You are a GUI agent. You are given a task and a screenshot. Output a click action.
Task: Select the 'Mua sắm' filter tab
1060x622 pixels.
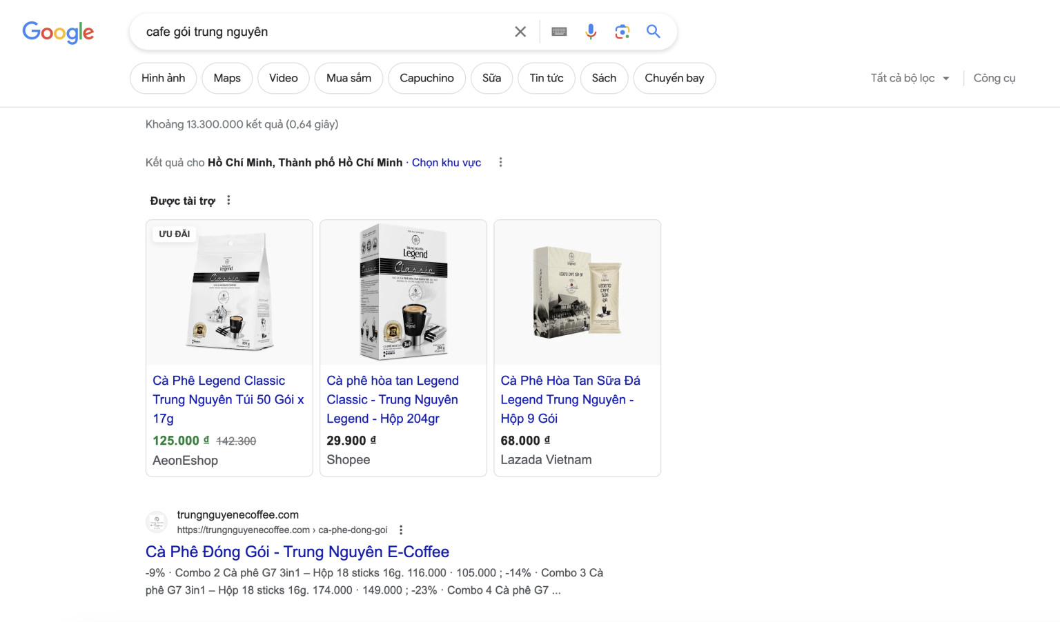tap(349, 79)
